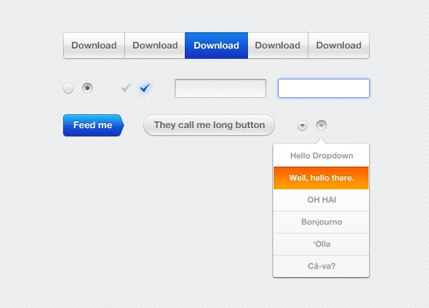The image size is (429, 308).
Task: Click the second Download segment from left
Action: 155,45
